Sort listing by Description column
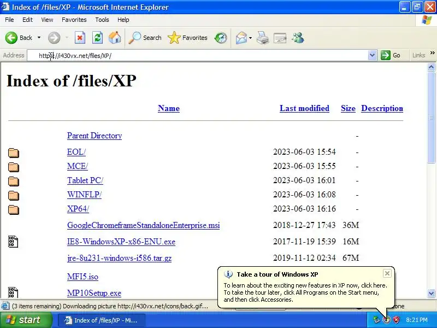This screenshot has height=328, width=437. [x=382, y=108]
